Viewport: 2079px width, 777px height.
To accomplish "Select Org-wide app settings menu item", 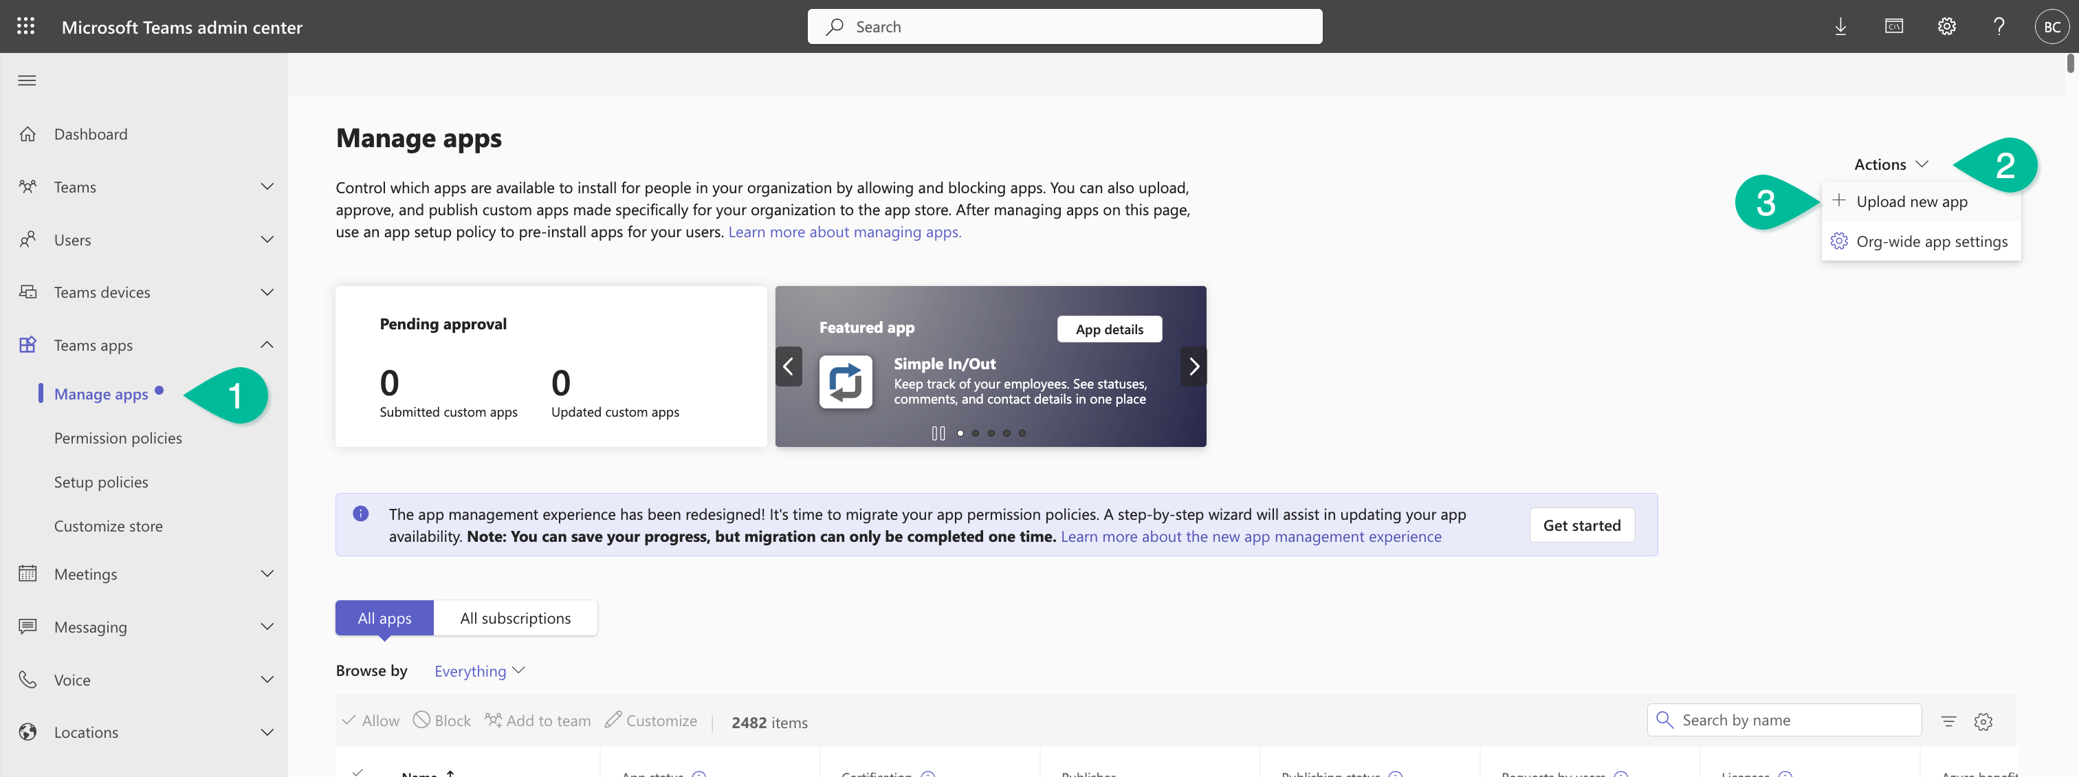I will [x=1920, y=241].
